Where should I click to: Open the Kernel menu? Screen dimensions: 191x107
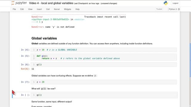tap(57, 9)
